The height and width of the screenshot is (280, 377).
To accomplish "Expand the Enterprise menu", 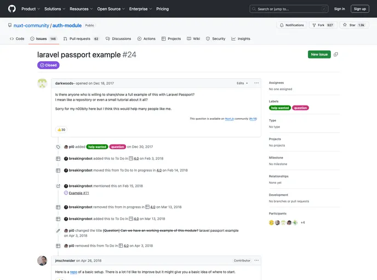I will [x=140, y=9].
